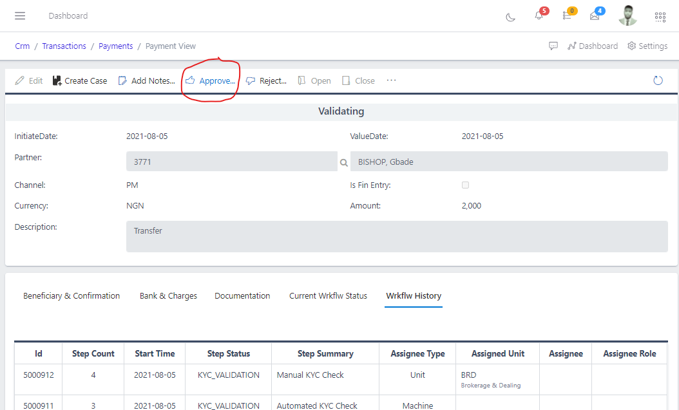The image size is (679, 410).
Task: Open Add Notes dialog
Action: pos(146,80)
